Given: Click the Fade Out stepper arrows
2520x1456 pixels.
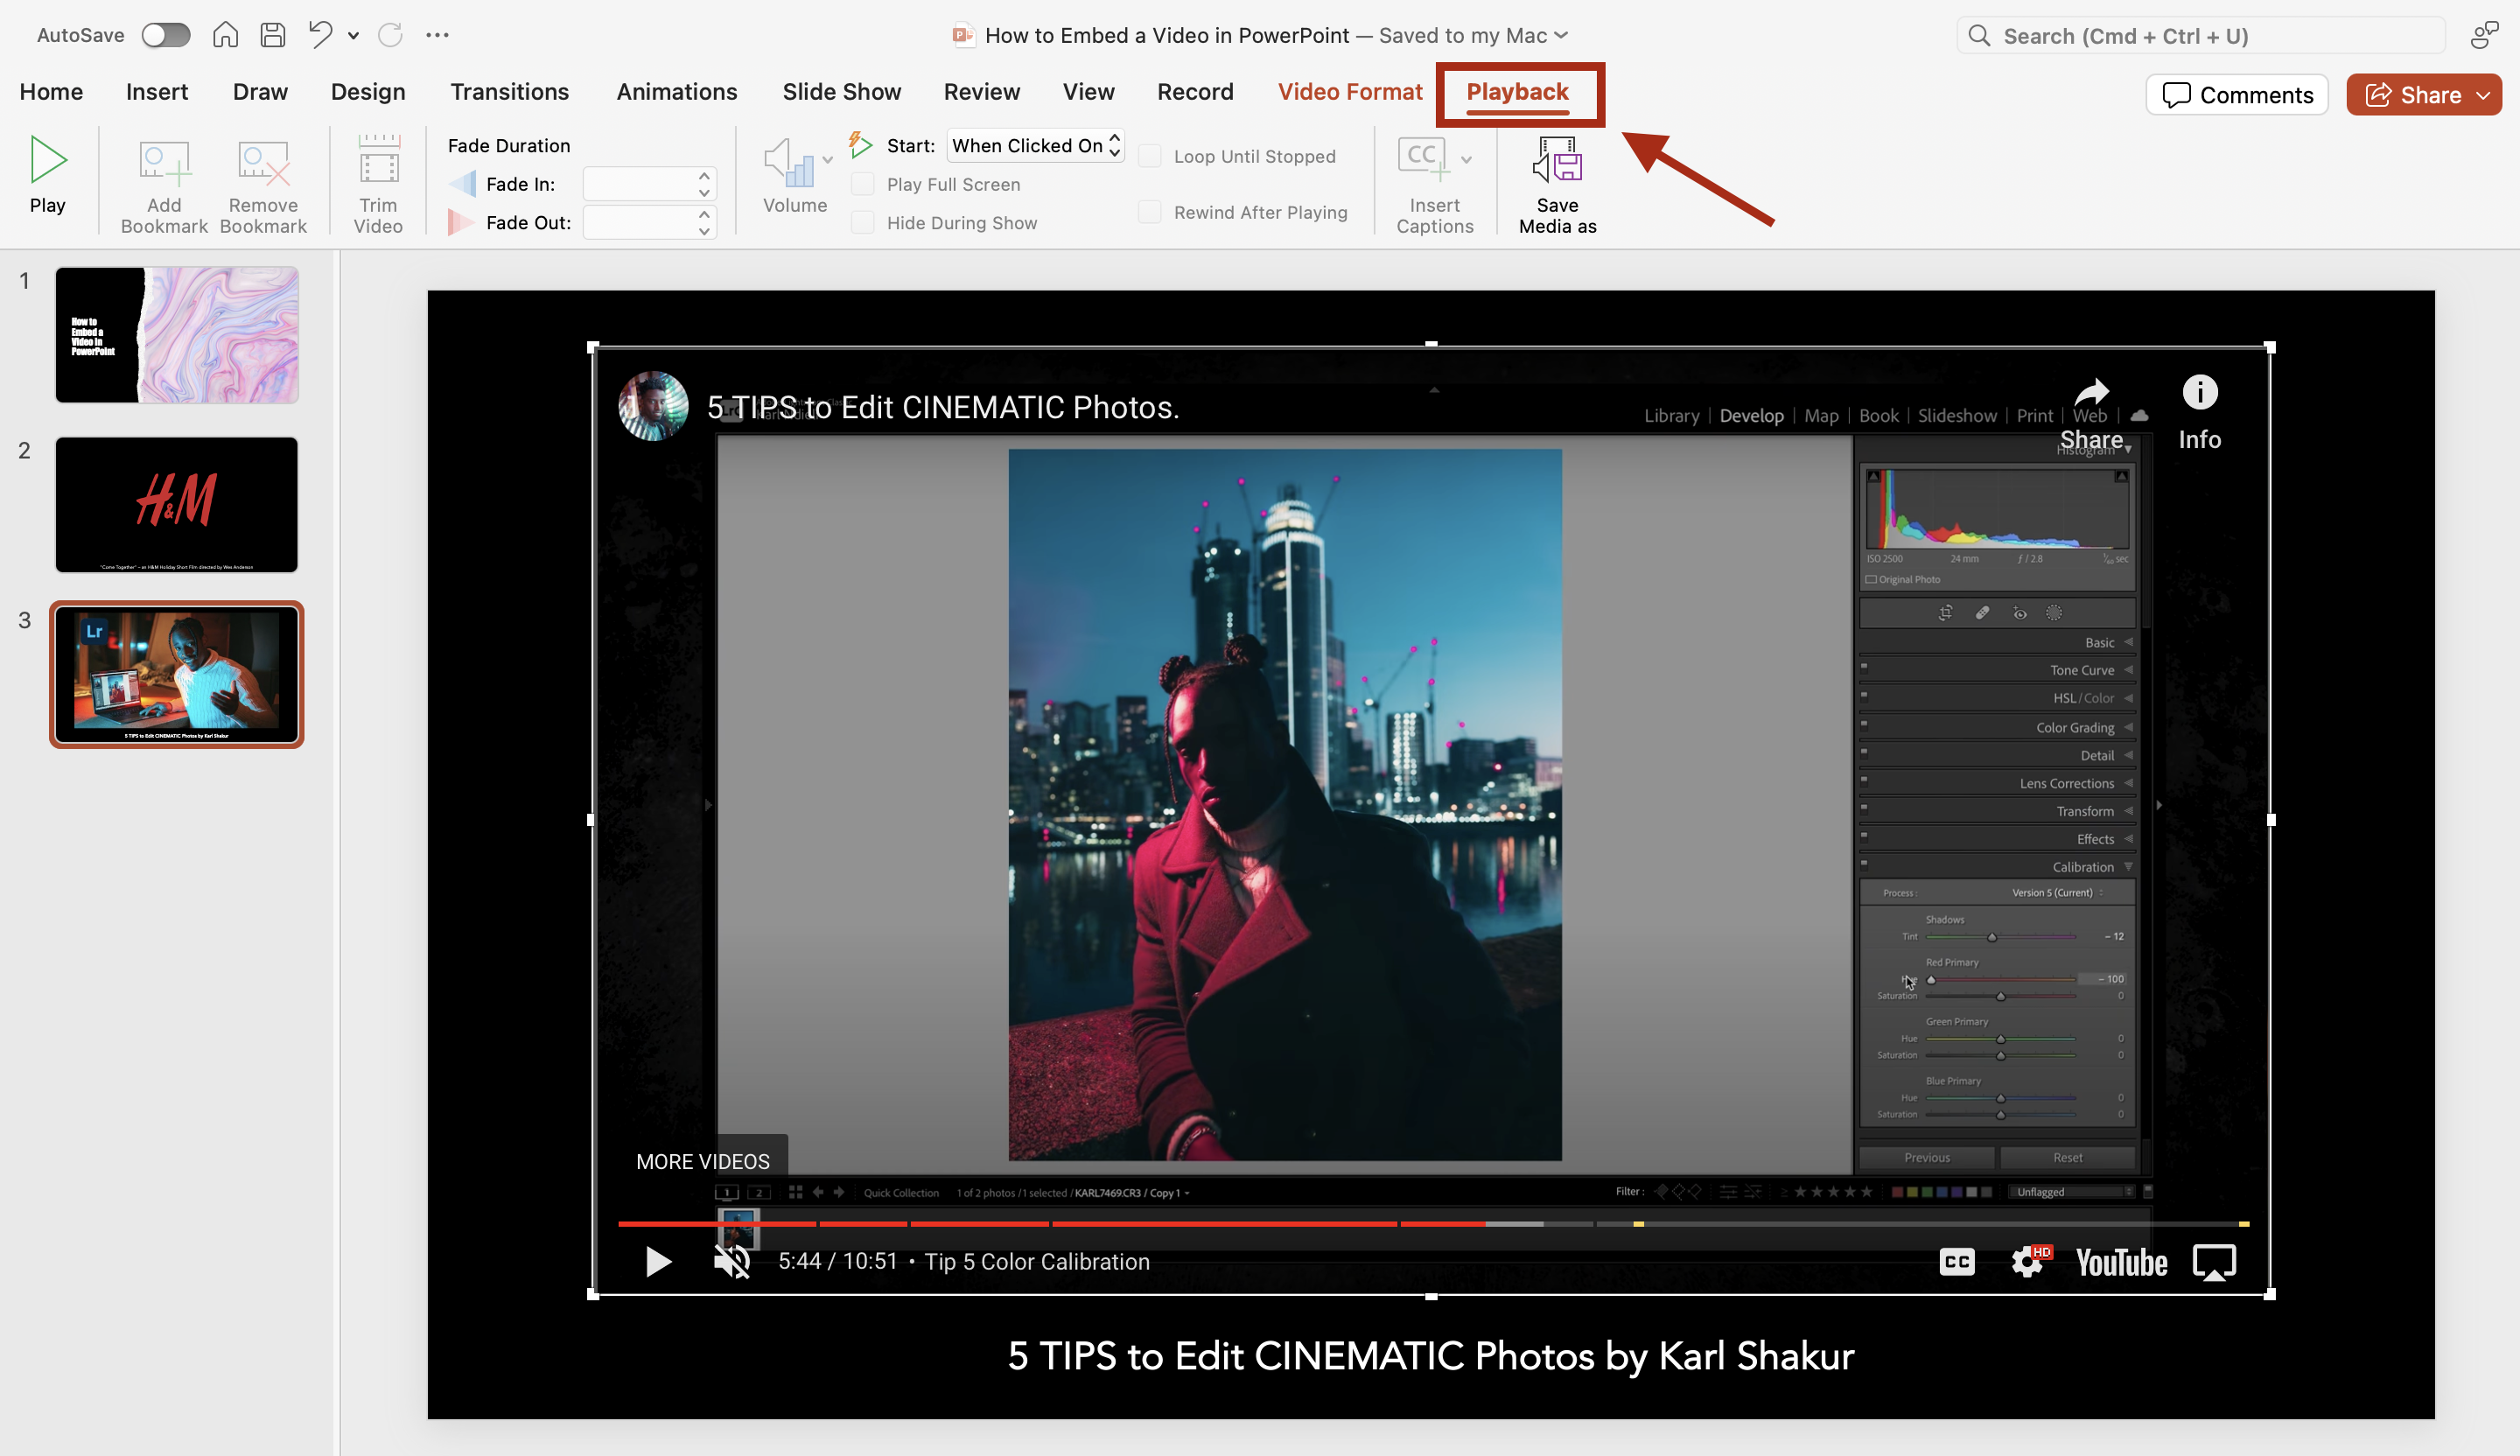Looking at the screenshot, I should click(x=704, y=222).
